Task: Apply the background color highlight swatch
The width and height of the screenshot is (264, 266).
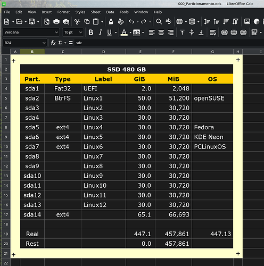Action: [x=136, y=32]
